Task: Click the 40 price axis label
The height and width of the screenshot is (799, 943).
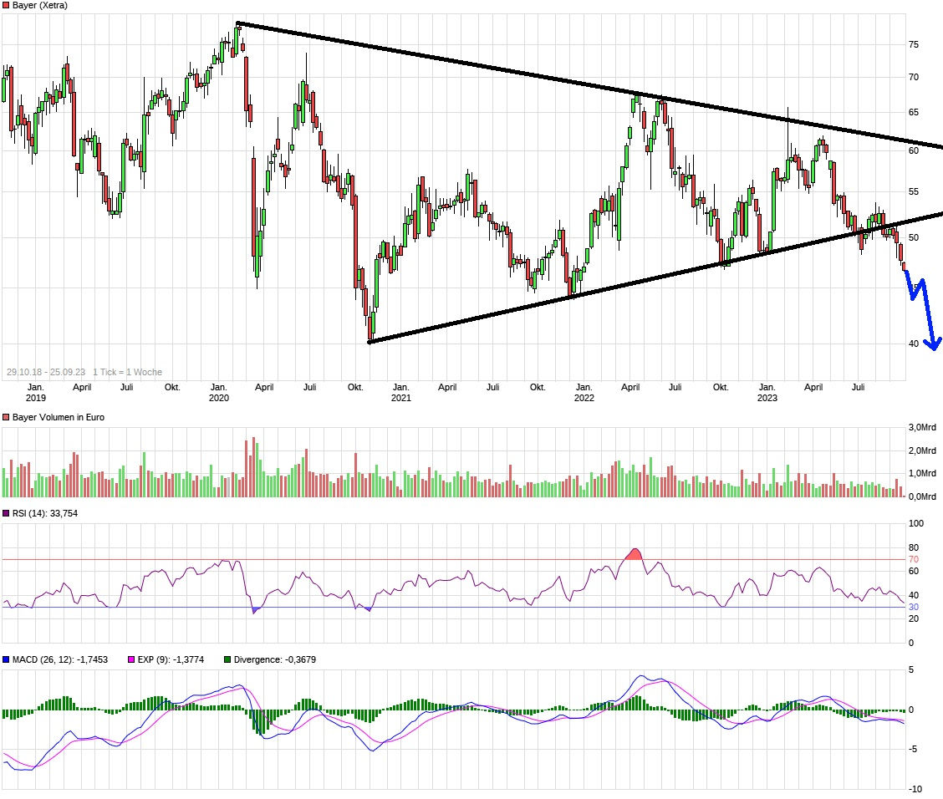Action: [x=914, y=344]
